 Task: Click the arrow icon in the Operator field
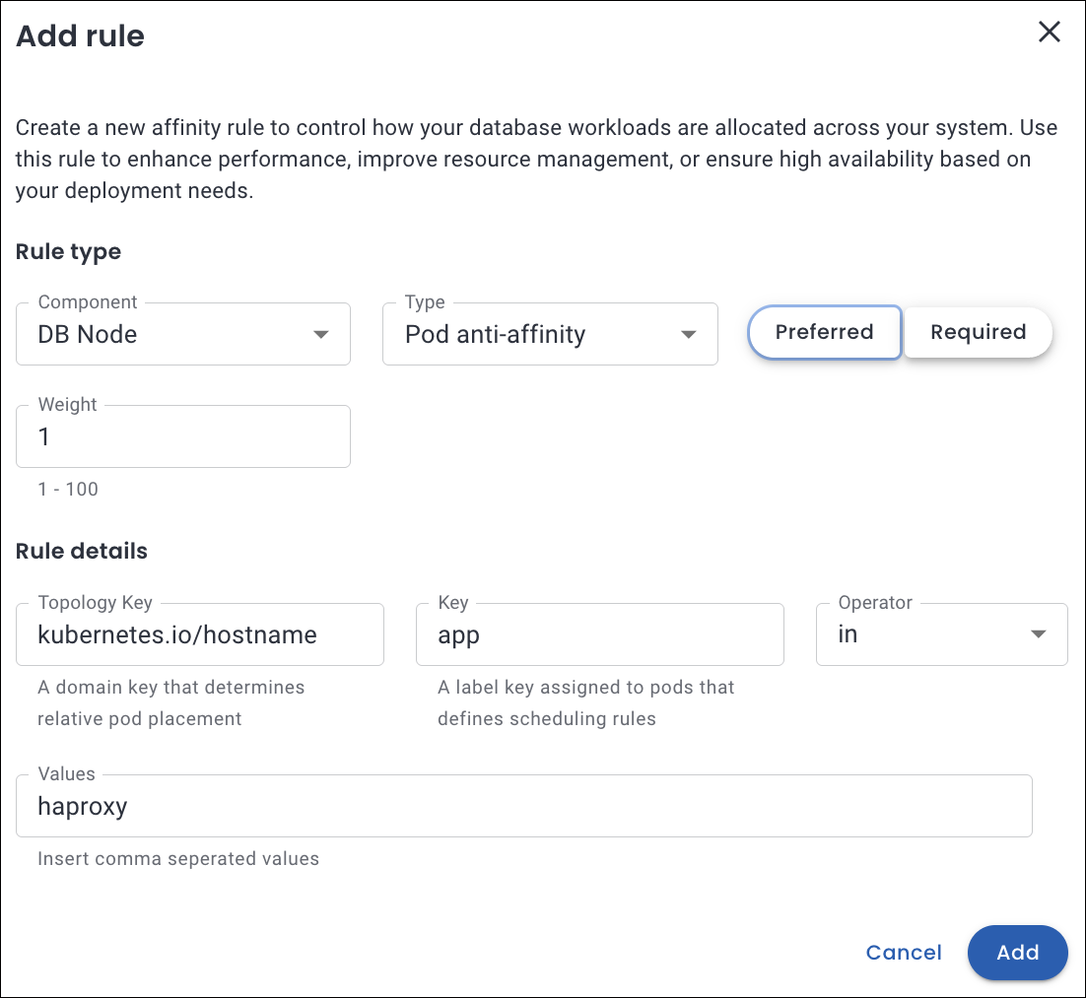click(1038, 634)
